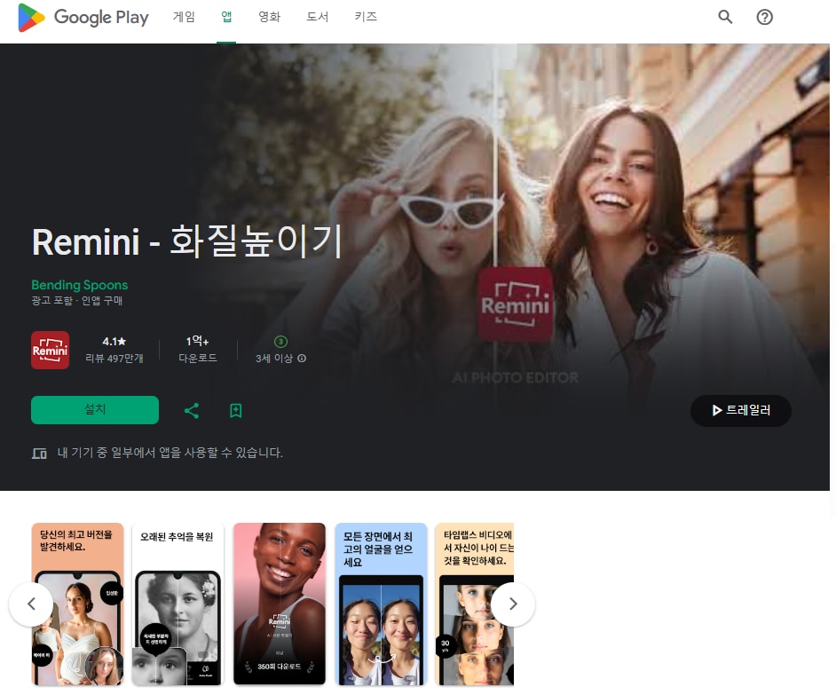Play the 트레일러 trailer
Screen dimensions: 836x695
(740, 410)
